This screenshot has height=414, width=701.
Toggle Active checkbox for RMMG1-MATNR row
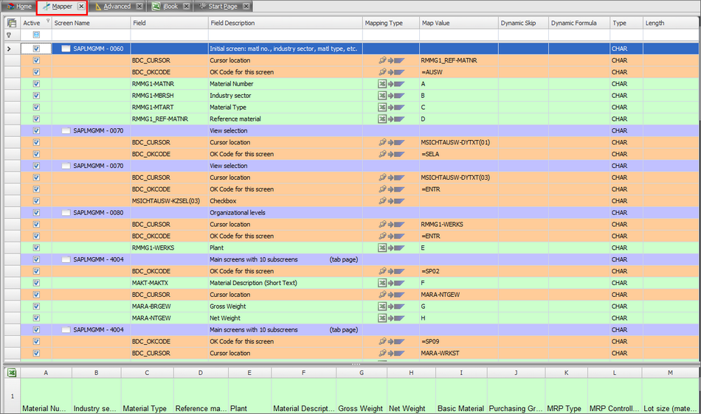coord(36,84)
